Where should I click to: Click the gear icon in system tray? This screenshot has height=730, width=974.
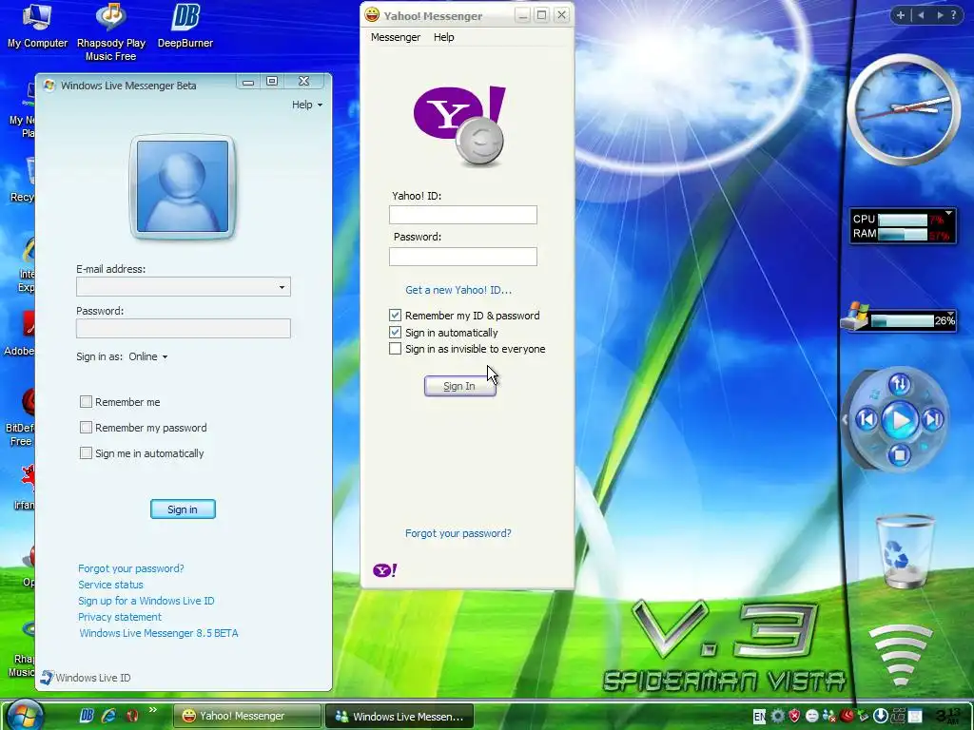(x=778, y=716)
